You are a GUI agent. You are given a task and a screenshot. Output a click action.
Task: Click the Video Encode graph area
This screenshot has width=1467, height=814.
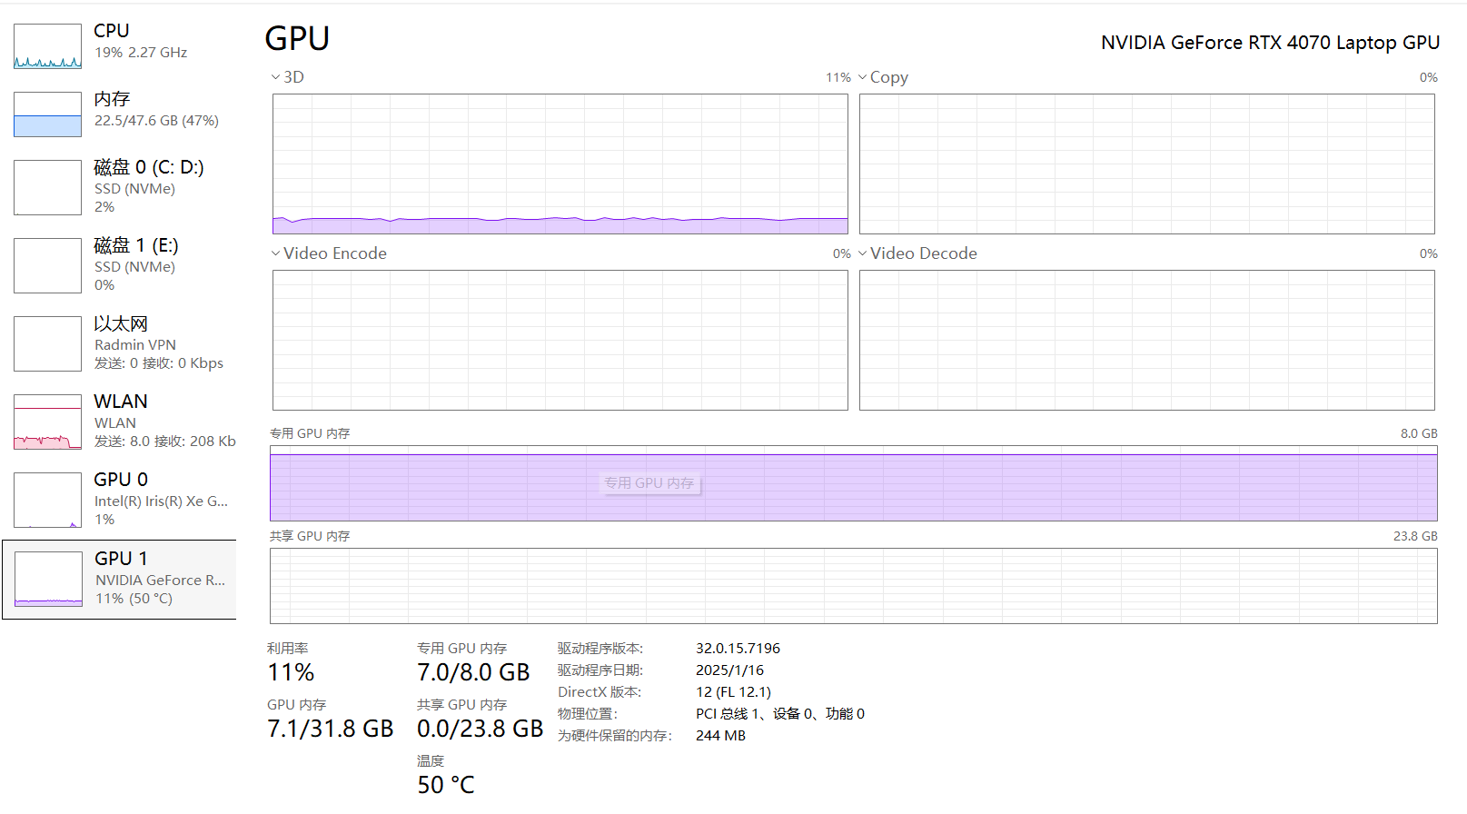pyautogui.click(x=560, y=340)
